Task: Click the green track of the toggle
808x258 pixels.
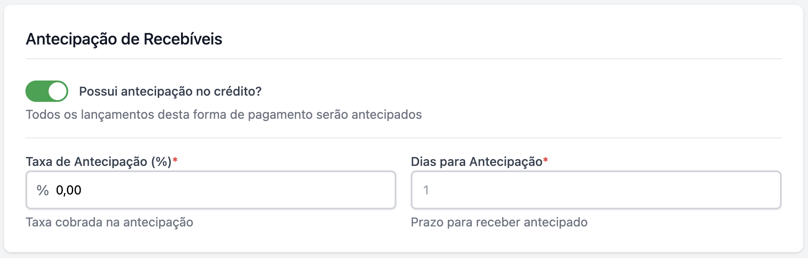Action: [x=36, y=91]
